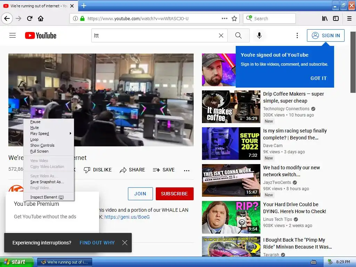The height and width of the screenshot is (267, 356).
Task: Open 'This isn't gonna work' network switch thumbnail
Action: [x=231, y=180]
